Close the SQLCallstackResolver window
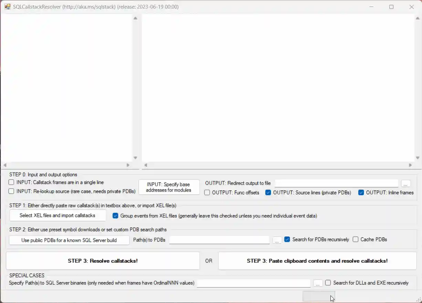The height and width of the screenshot is (303, 422). click(412, 7)
